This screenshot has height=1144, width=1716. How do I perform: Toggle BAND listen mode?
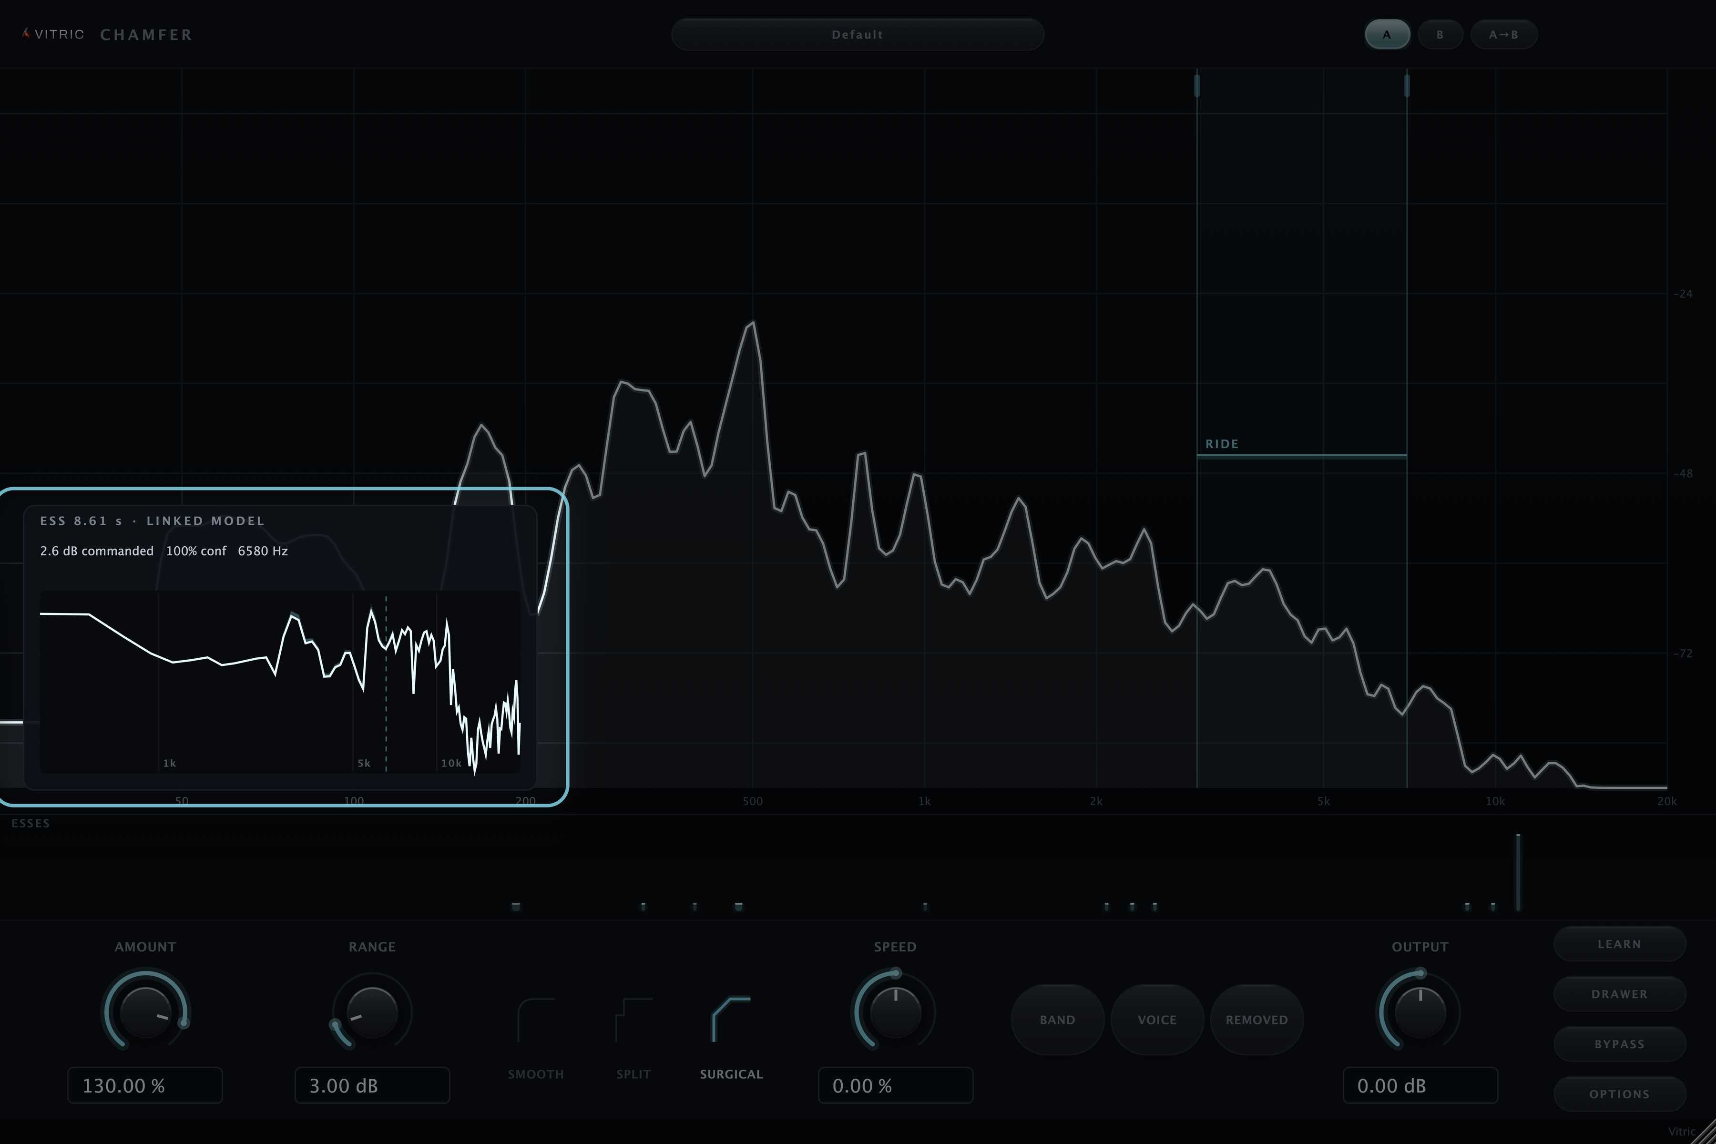pyautogui.click(x=1057, y=1019)
